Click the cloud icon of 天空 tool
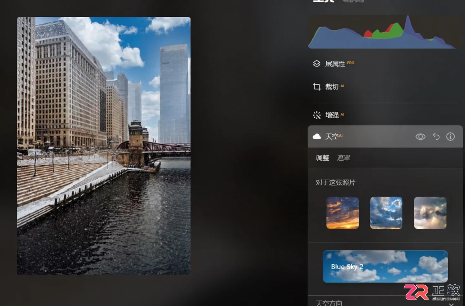The height and width of the screenshot is (306, 465). (x=317, y=136)
